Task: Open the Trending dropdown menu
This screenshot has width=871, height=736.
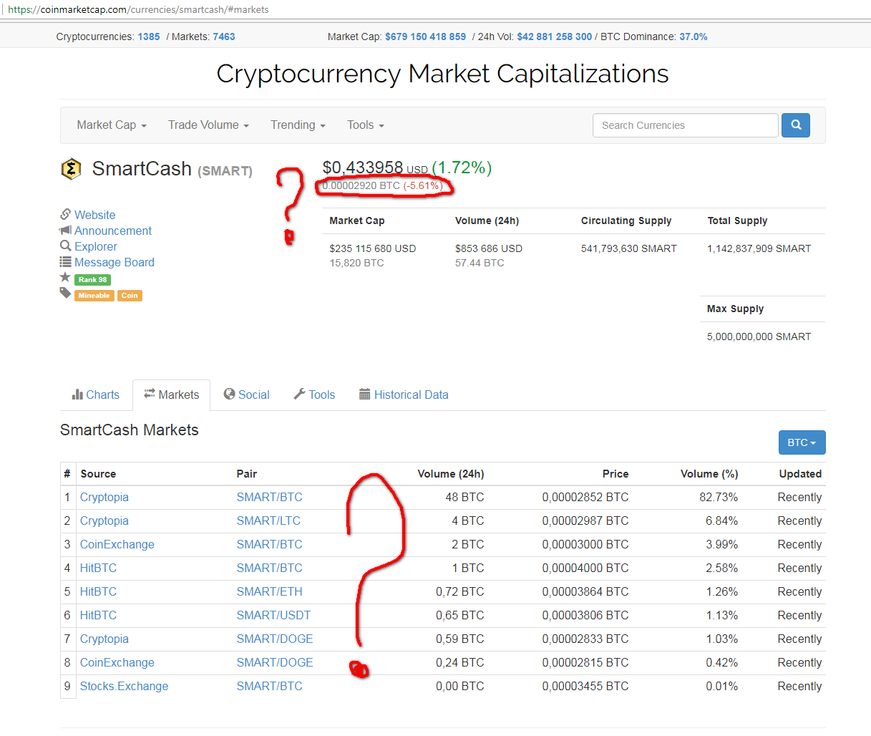Action: click(x=298, y=125)
